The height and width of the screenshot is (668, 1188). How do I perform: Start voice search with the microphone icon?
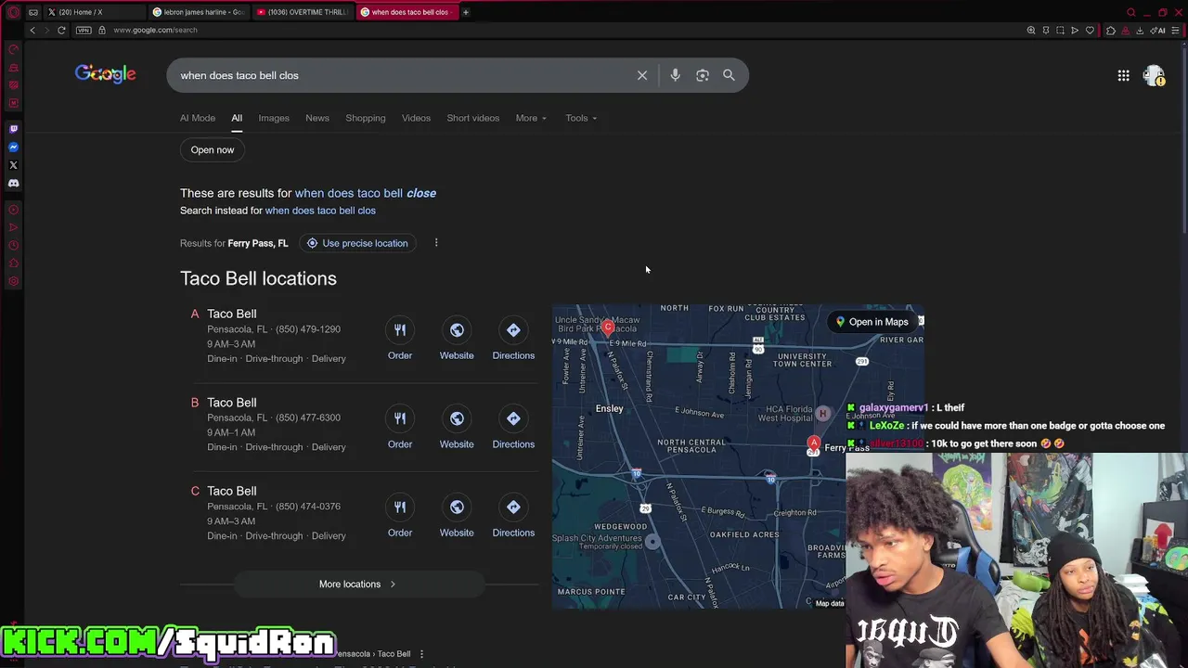pos(675,75)
